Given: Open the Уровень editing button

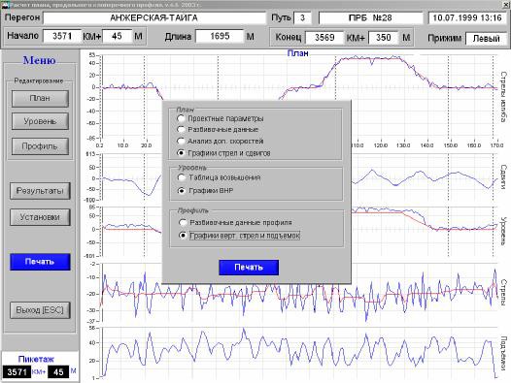Looking at the screenshot, I should click(40, 121).
